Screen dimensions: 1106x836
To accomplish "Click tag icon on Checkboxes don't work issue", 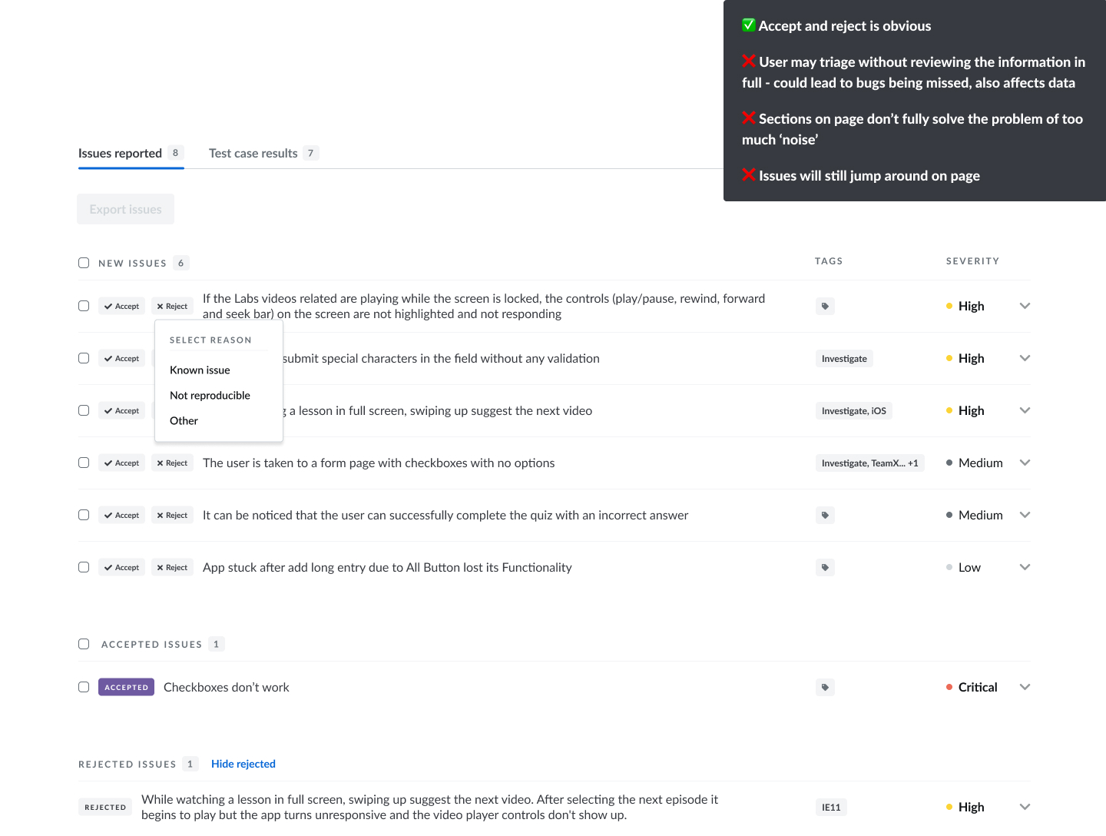I will point(825,688).
